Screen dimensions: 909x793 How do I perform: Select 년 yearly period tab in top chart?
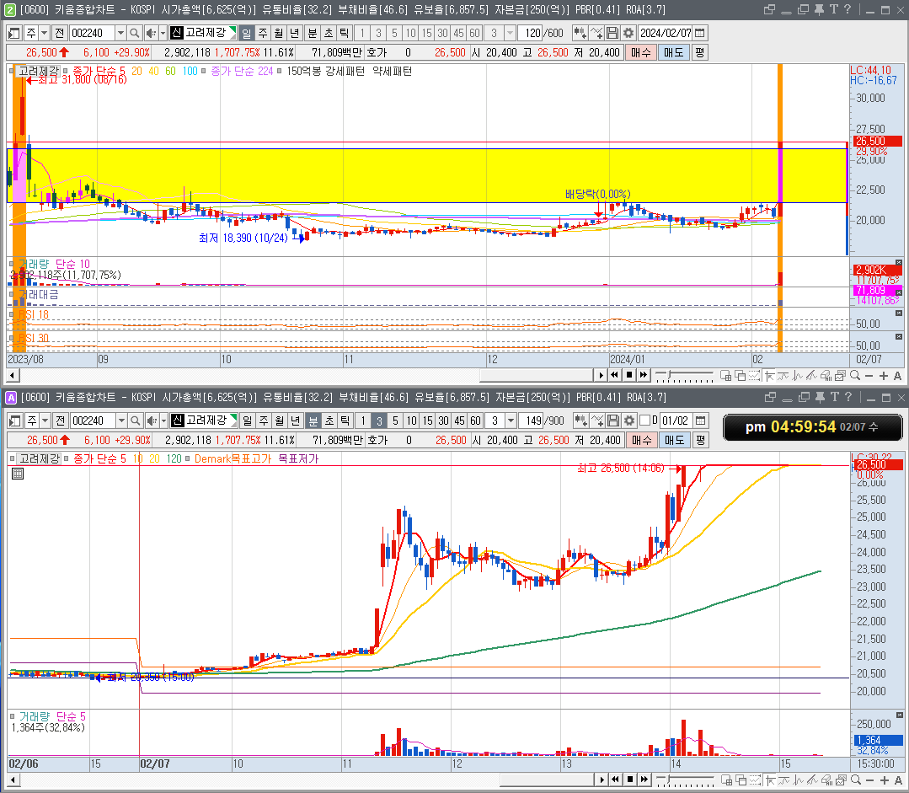[295, 33]
